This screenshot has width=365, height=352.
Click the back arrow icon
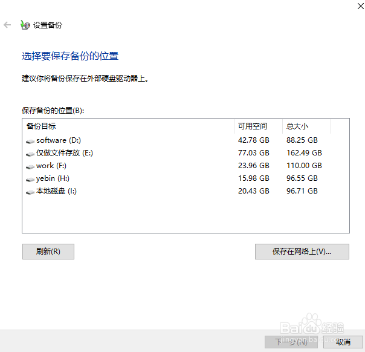click(7, 25)
